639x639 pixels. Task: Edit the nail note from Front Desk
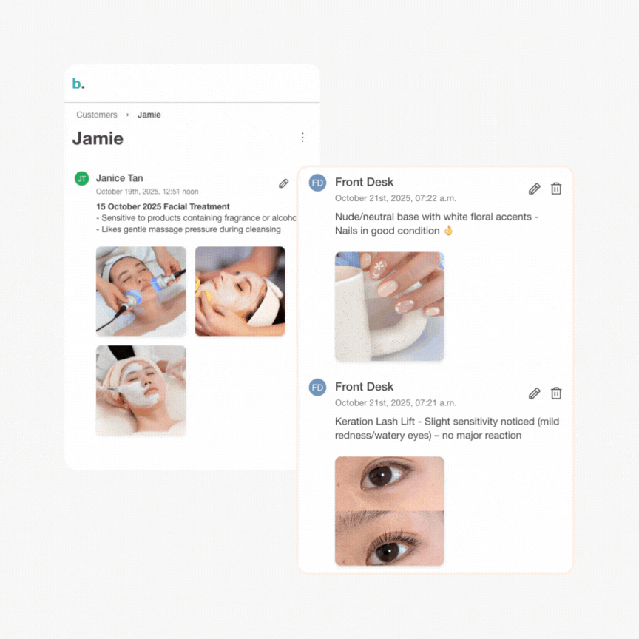(534, 189)
